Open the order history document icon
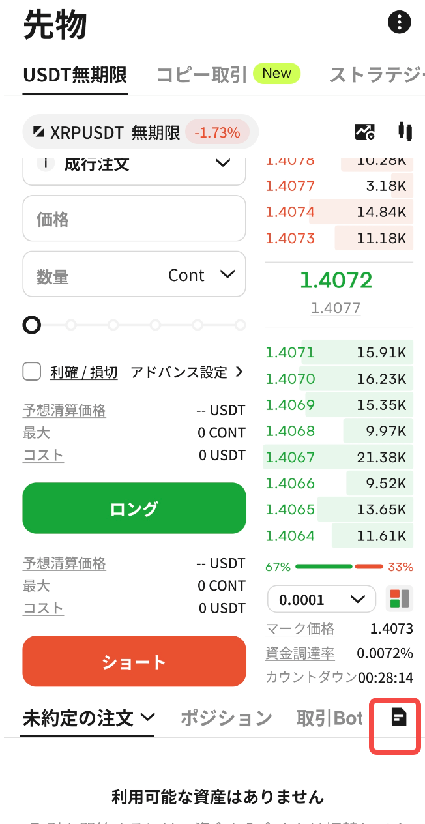The image size is (425, 824). 398,717
